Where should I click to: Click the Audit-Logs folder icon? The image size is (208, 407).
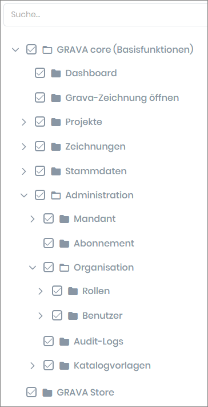[65, 341]
